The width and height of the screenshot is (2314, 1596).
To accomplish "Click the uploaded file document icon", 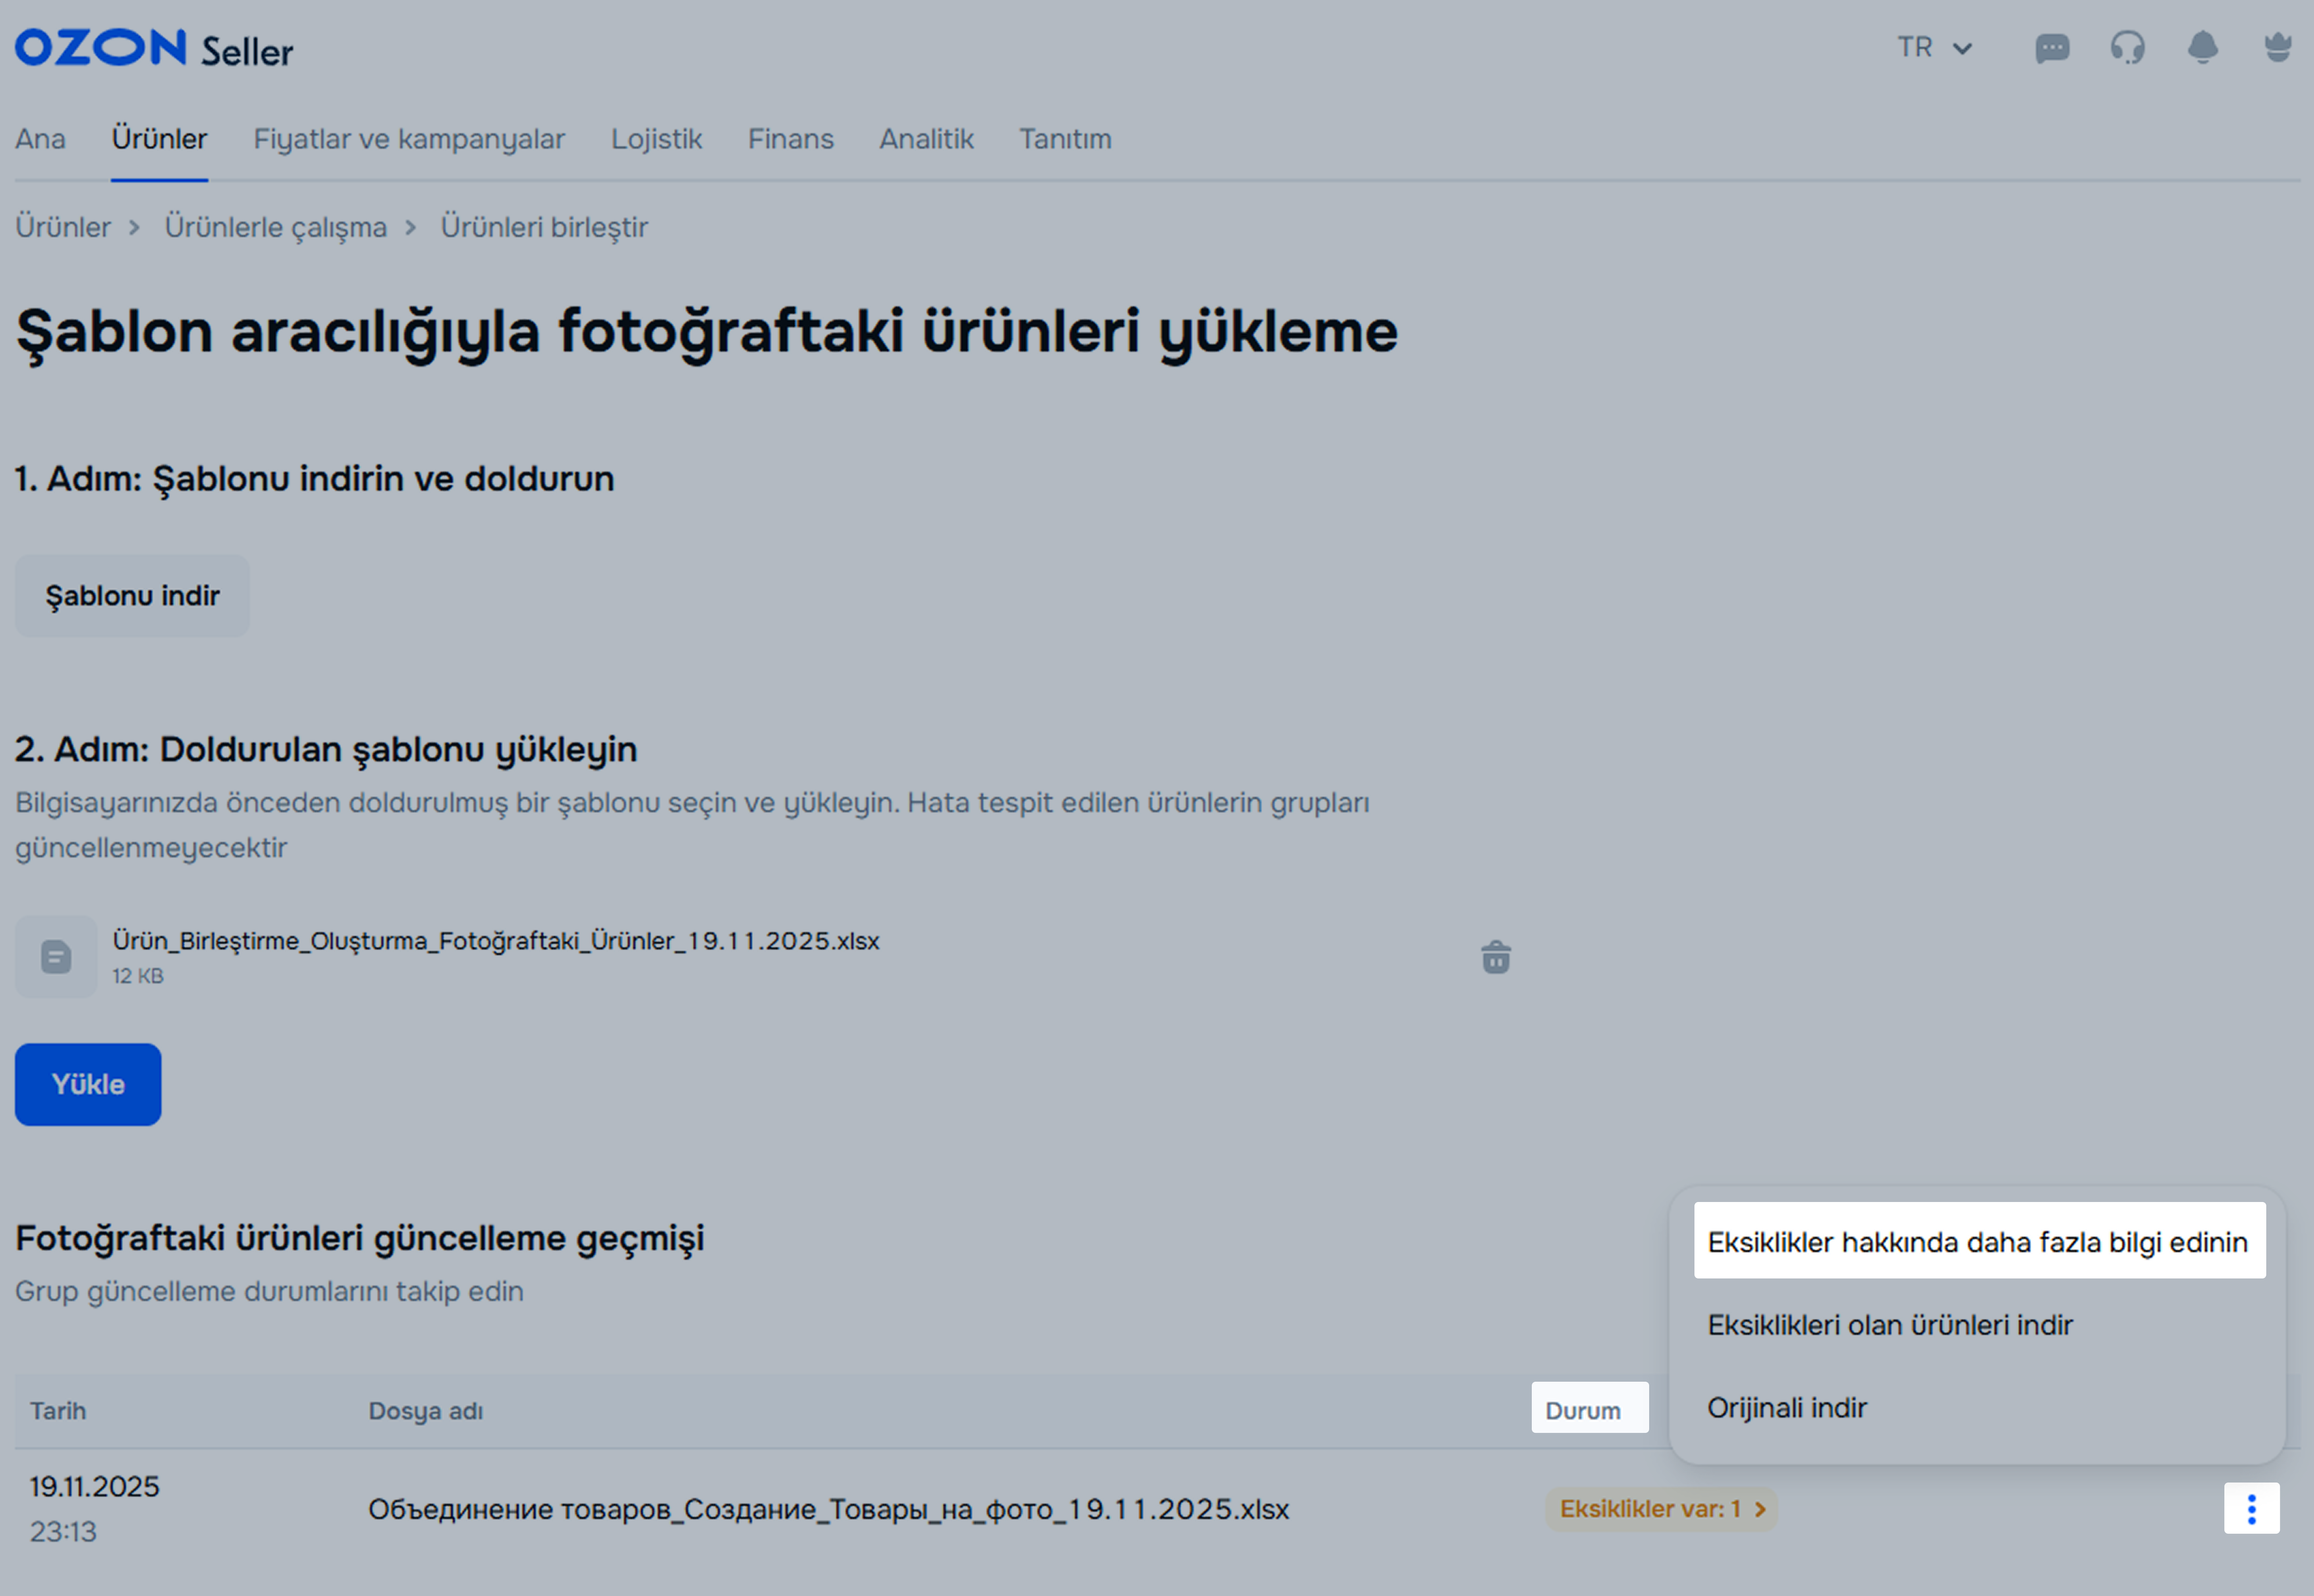I will coord(56,957).
